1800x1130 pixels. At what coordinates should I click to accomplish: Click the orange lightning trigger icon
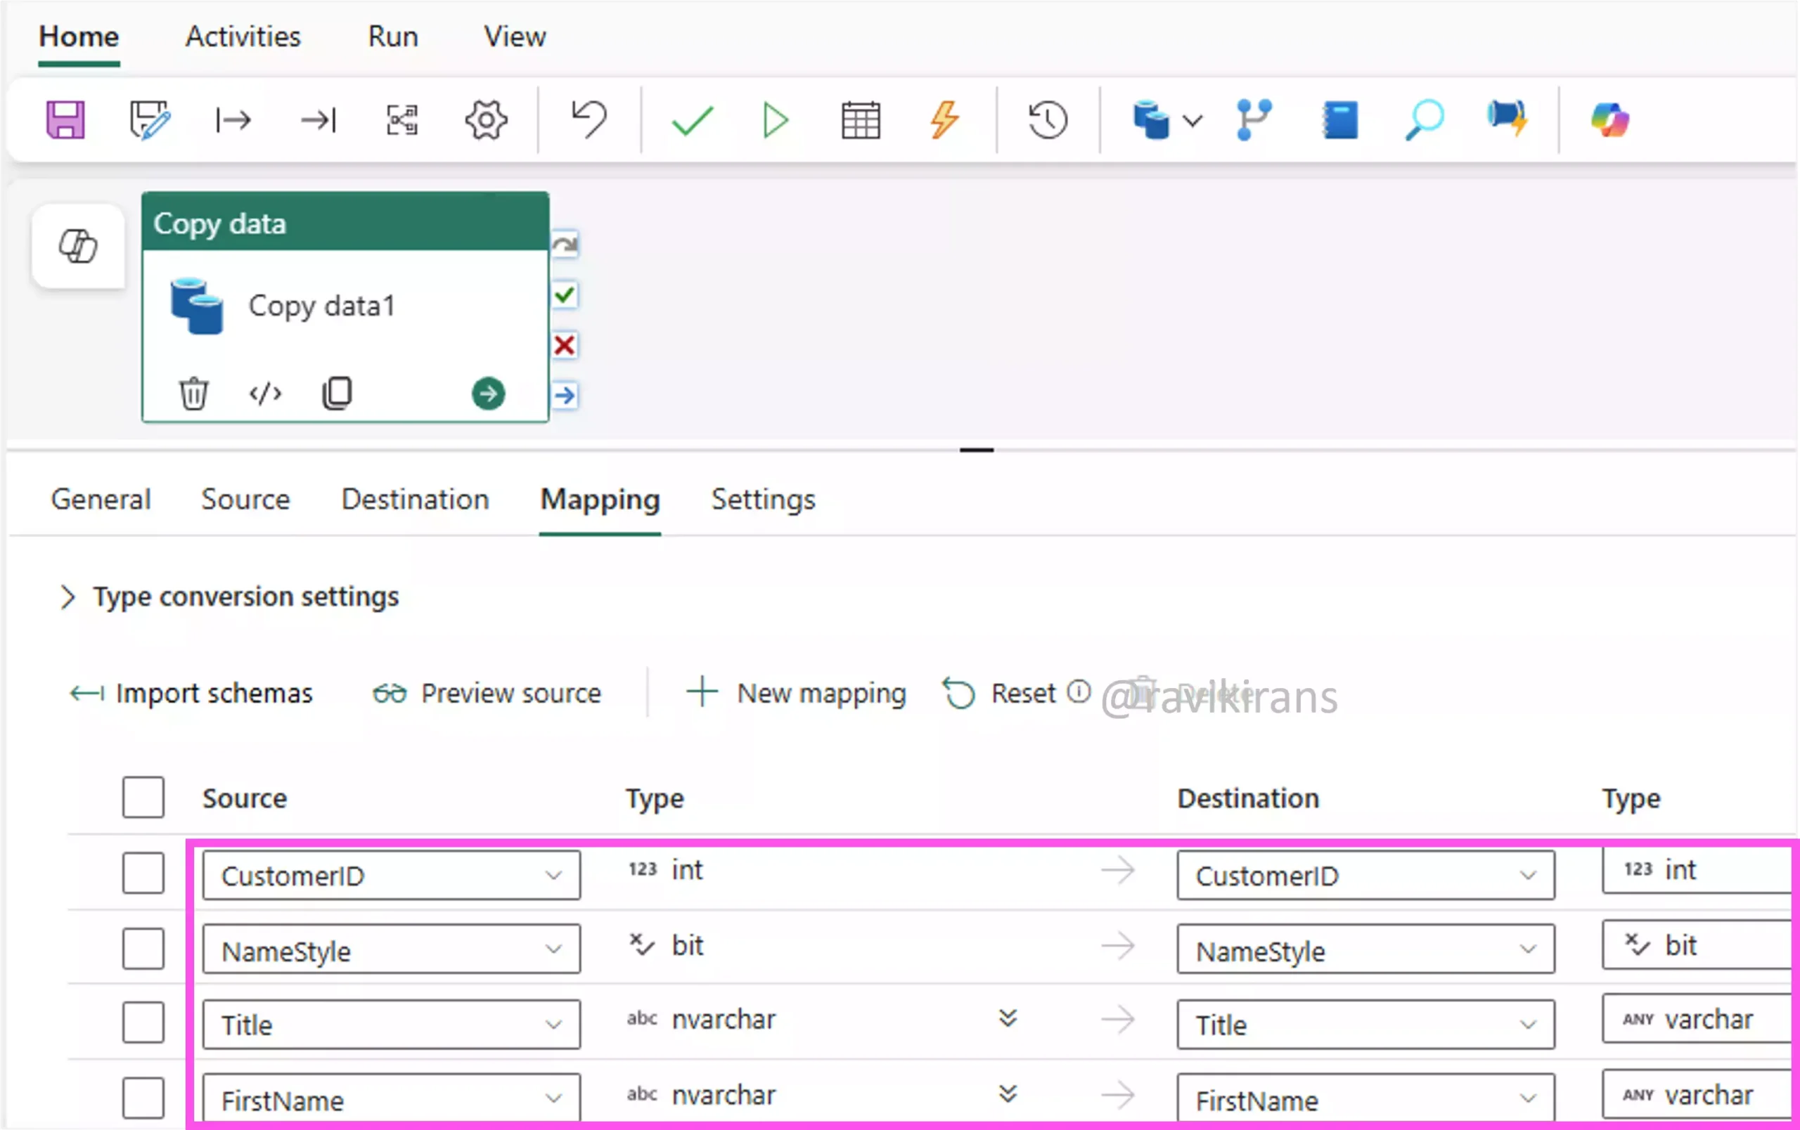[945, 119]
